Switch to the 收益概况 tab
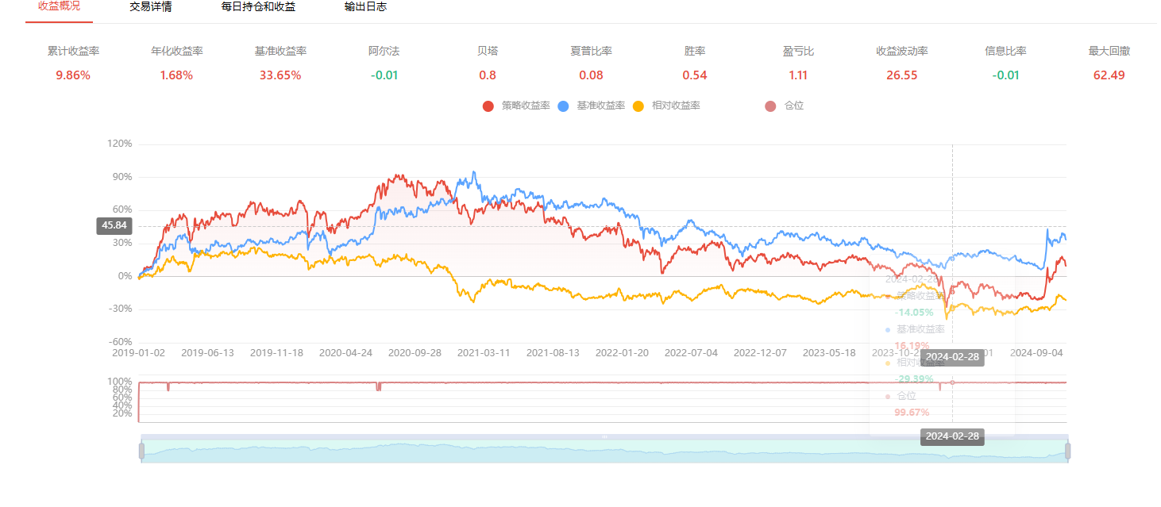Screen dimensions: 1161x507 [x=59, y=6]
